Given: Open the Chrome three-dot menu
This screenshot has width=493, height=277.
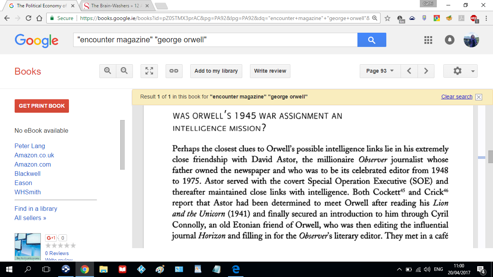Looking at the screenshot, I should 485,18.
